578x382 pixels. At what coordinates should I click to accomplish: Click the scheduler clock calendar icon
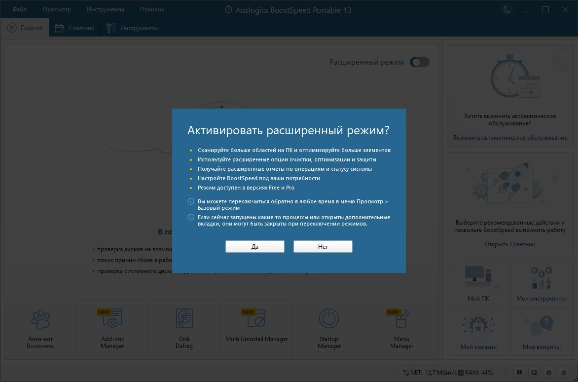point(515,76)
